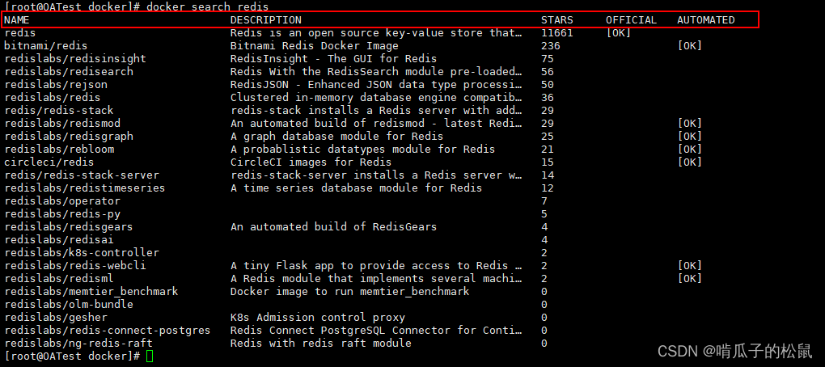Select the redislabs/redis-connect-postgres image name

click(x=108, y=330)
